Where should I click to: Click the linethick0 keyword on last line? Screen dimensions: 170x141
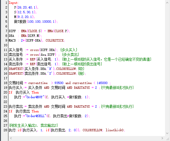(115, 130)
